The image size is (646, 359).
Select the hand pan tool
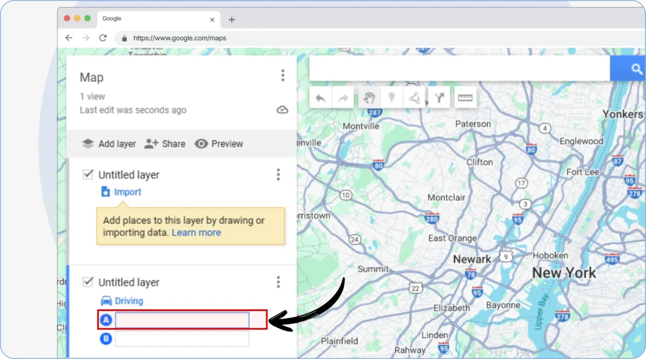(x=369, y=98)
